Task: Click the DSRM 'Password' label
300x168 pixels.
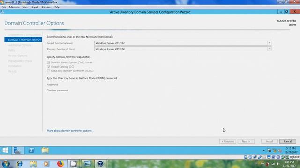Action: point(52,84)
